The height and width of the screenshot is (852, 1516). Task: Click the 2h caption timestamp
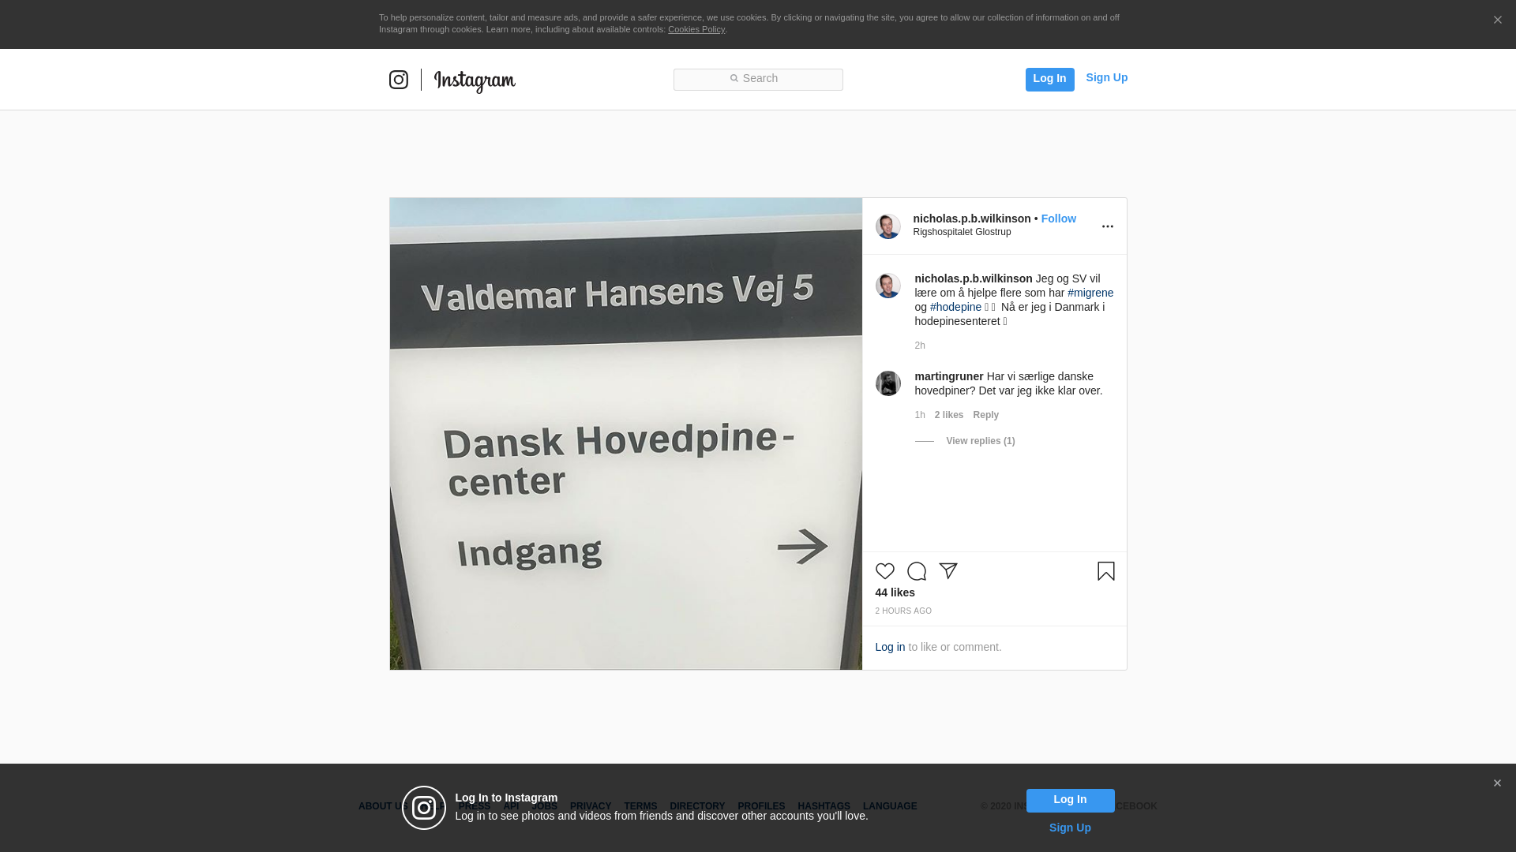coord(920,346)
